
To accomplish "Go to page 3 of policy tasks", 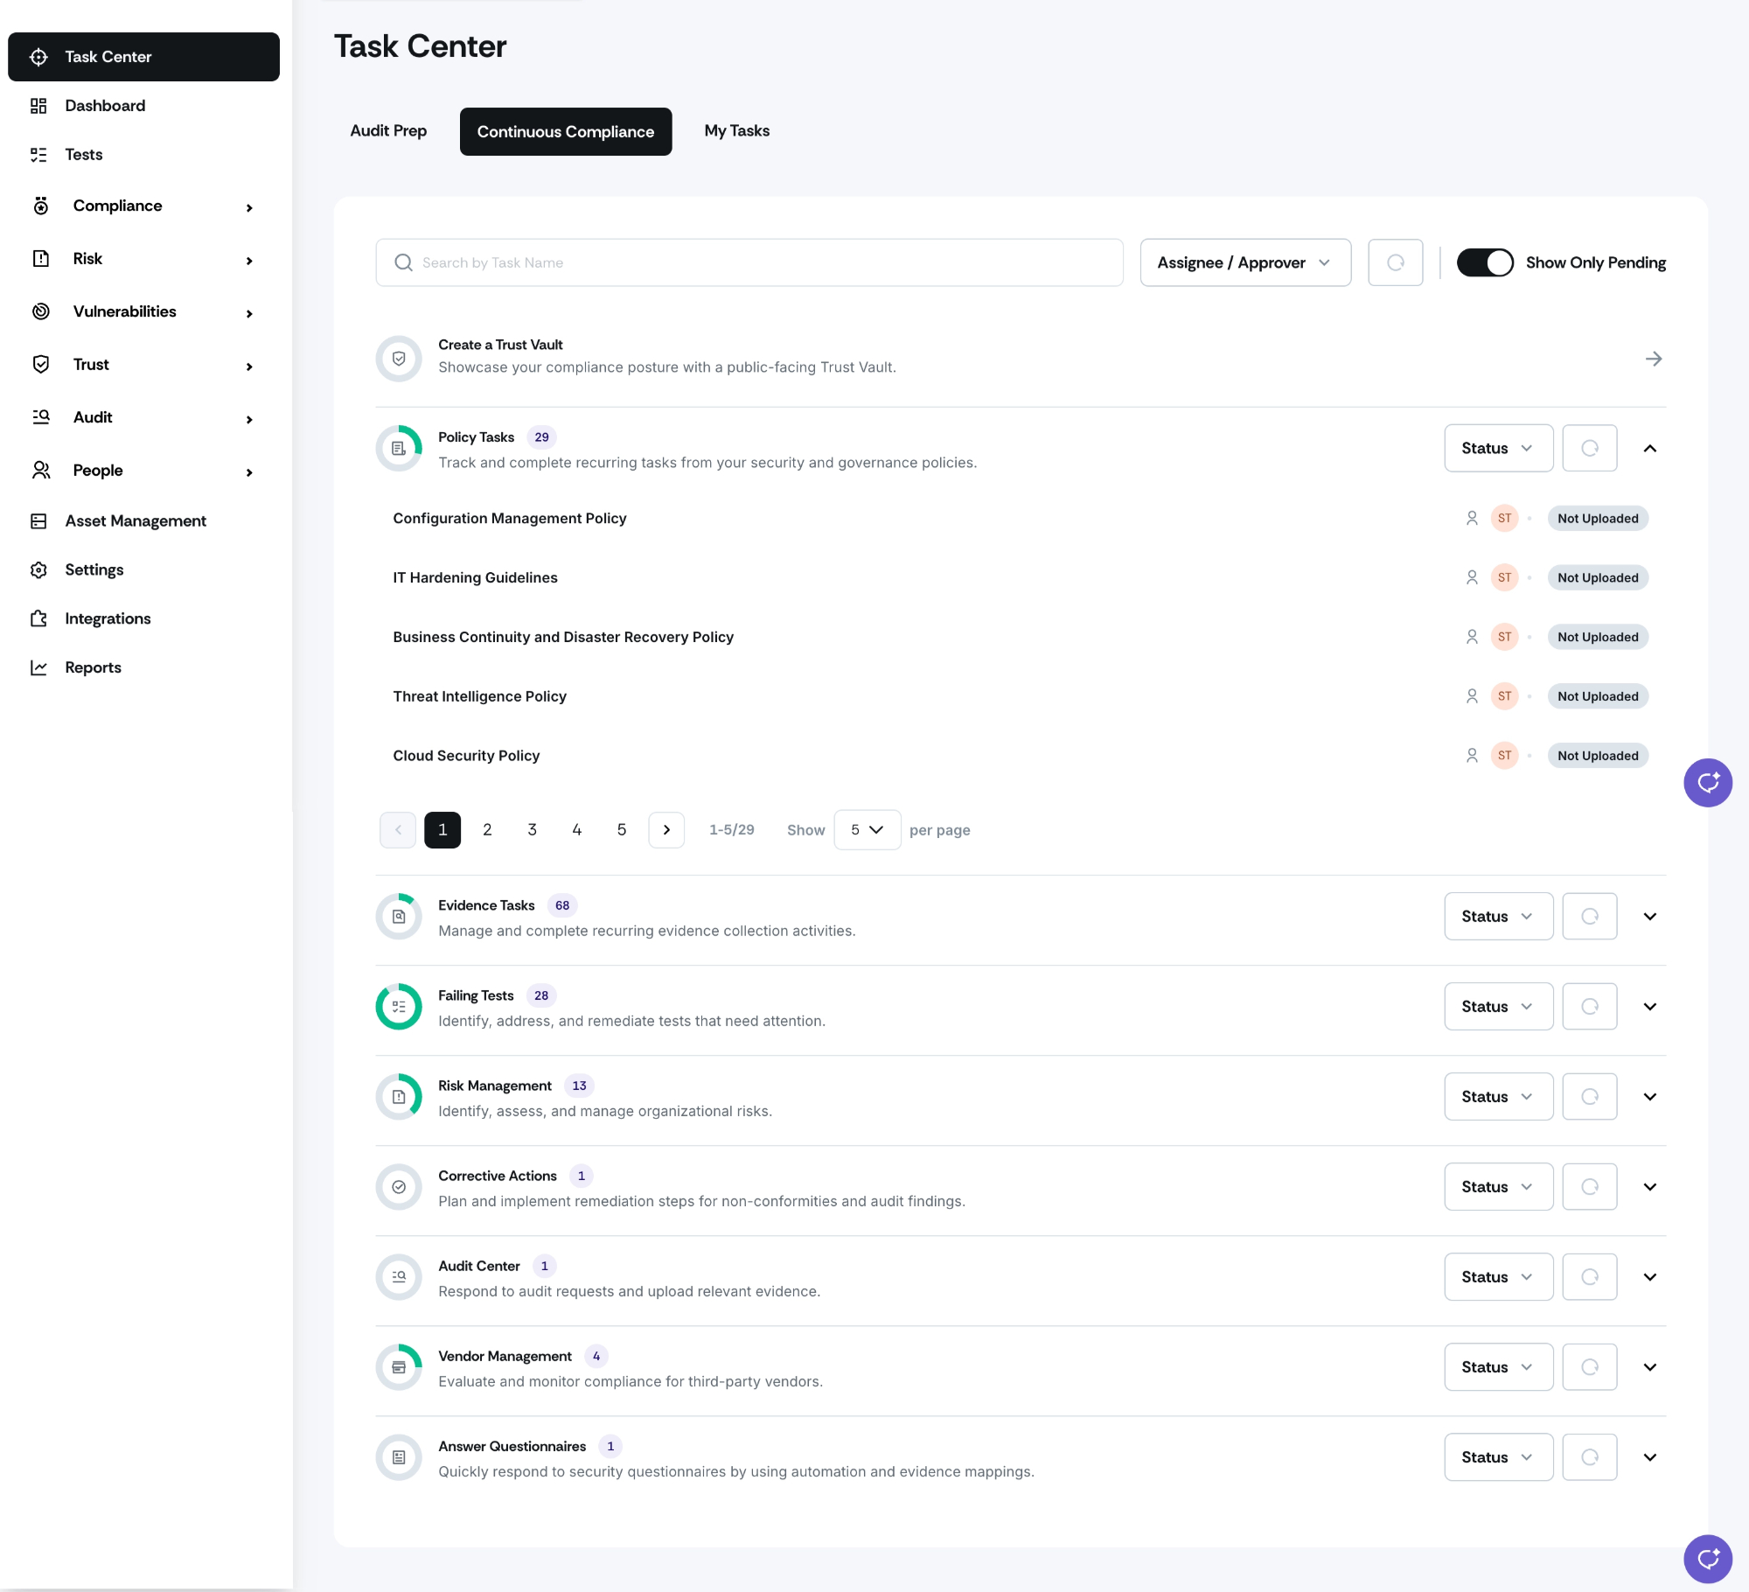I will coord(532,830).
